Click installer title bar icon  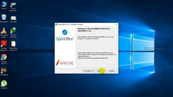pos(56,25)
